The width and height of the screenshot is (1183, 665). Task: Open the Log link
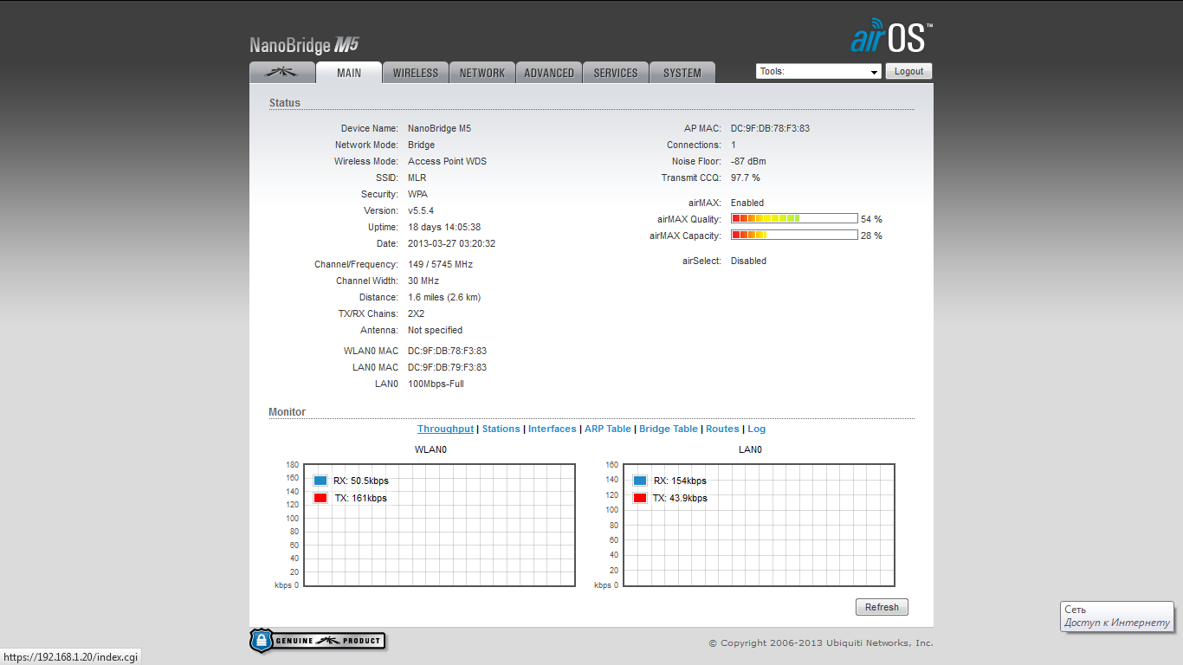pos(757,429)
